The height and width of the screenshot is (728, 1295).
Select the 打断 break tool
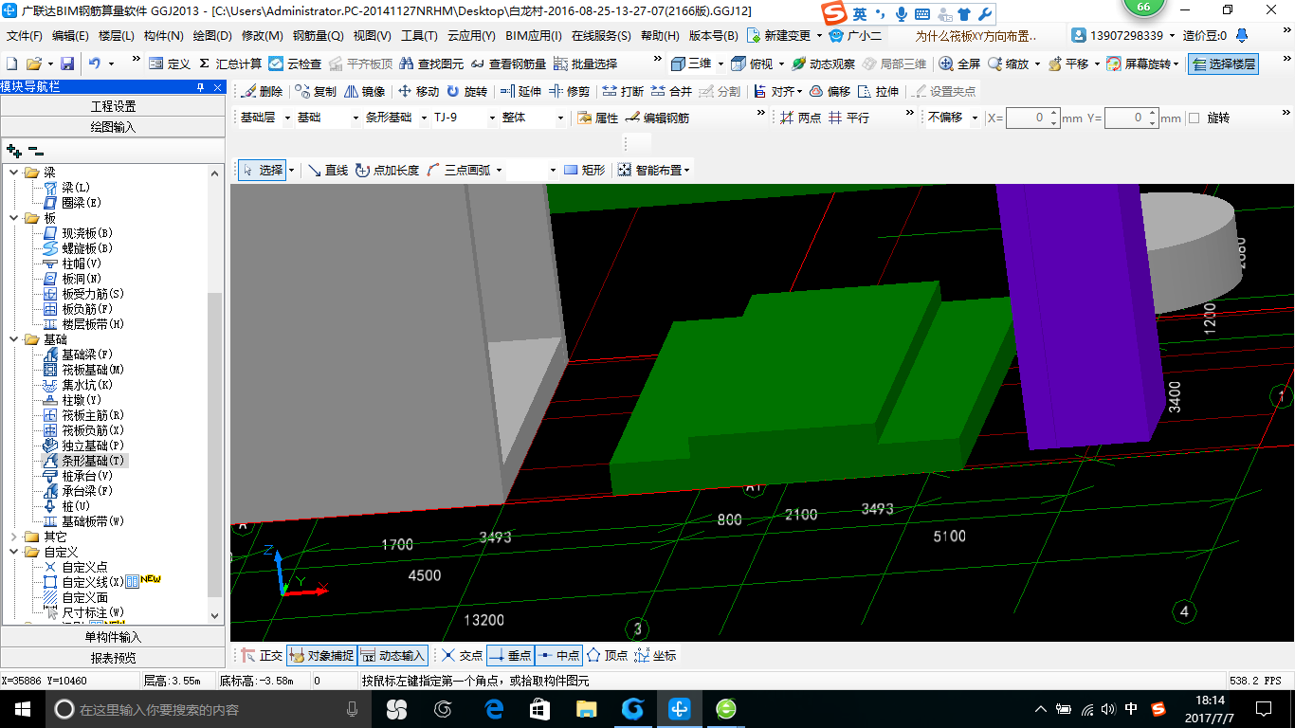coord(623,91)
